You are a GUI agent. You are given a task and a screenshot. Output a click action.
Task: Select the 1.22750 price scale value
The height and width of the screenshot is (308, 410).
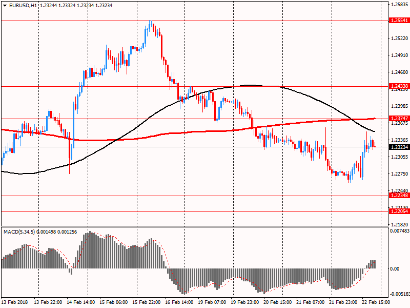pyautogui.click(x=400, y=174)
